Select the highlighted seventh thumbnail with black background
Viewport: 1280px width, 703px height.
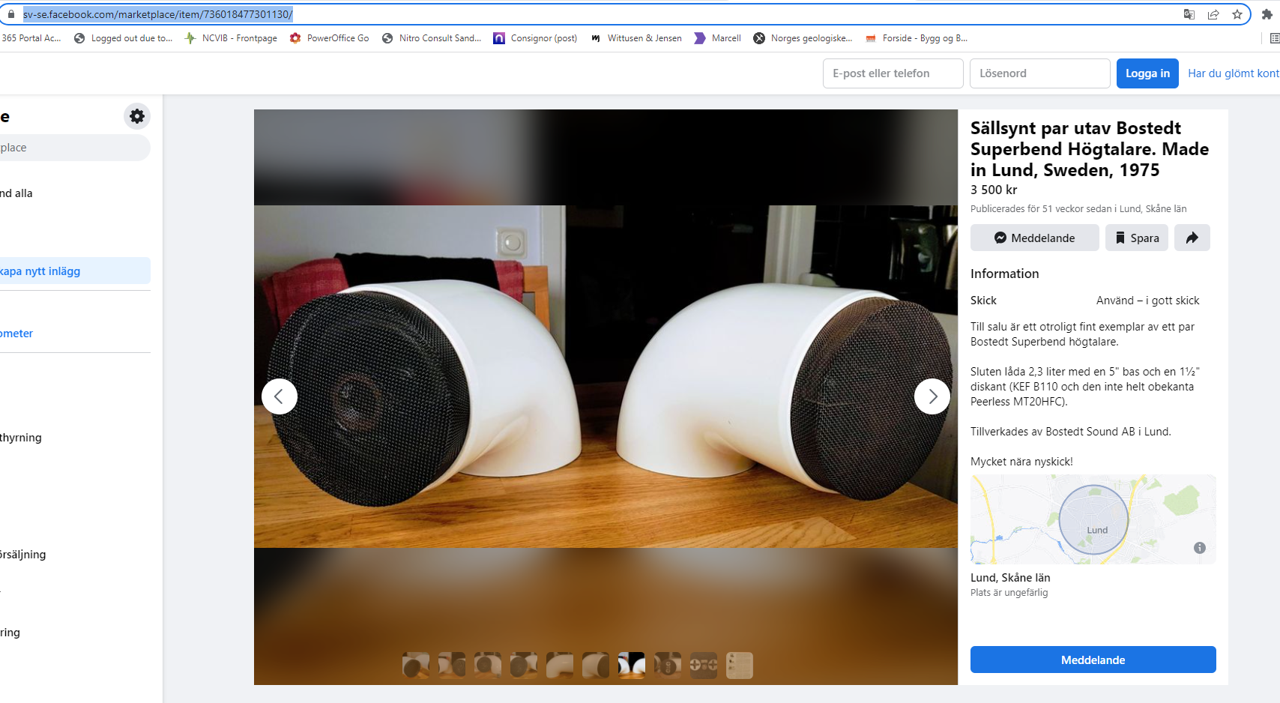tap(632, 665)
